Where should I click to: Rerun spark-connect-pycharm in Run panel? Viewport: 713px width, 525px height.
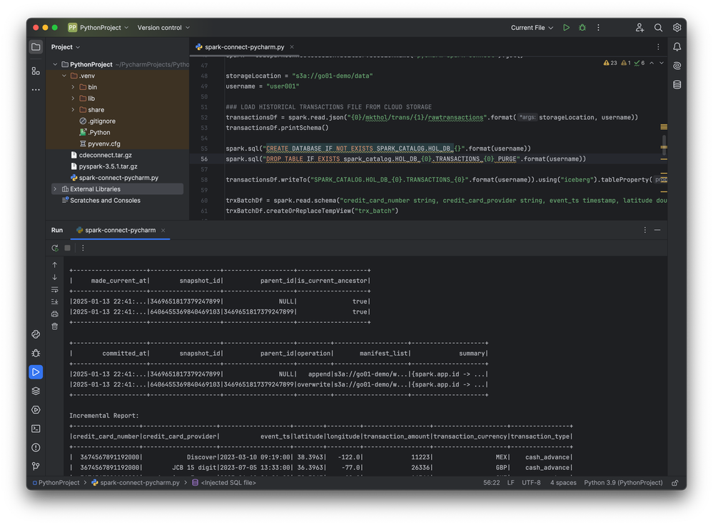[55, 248]
